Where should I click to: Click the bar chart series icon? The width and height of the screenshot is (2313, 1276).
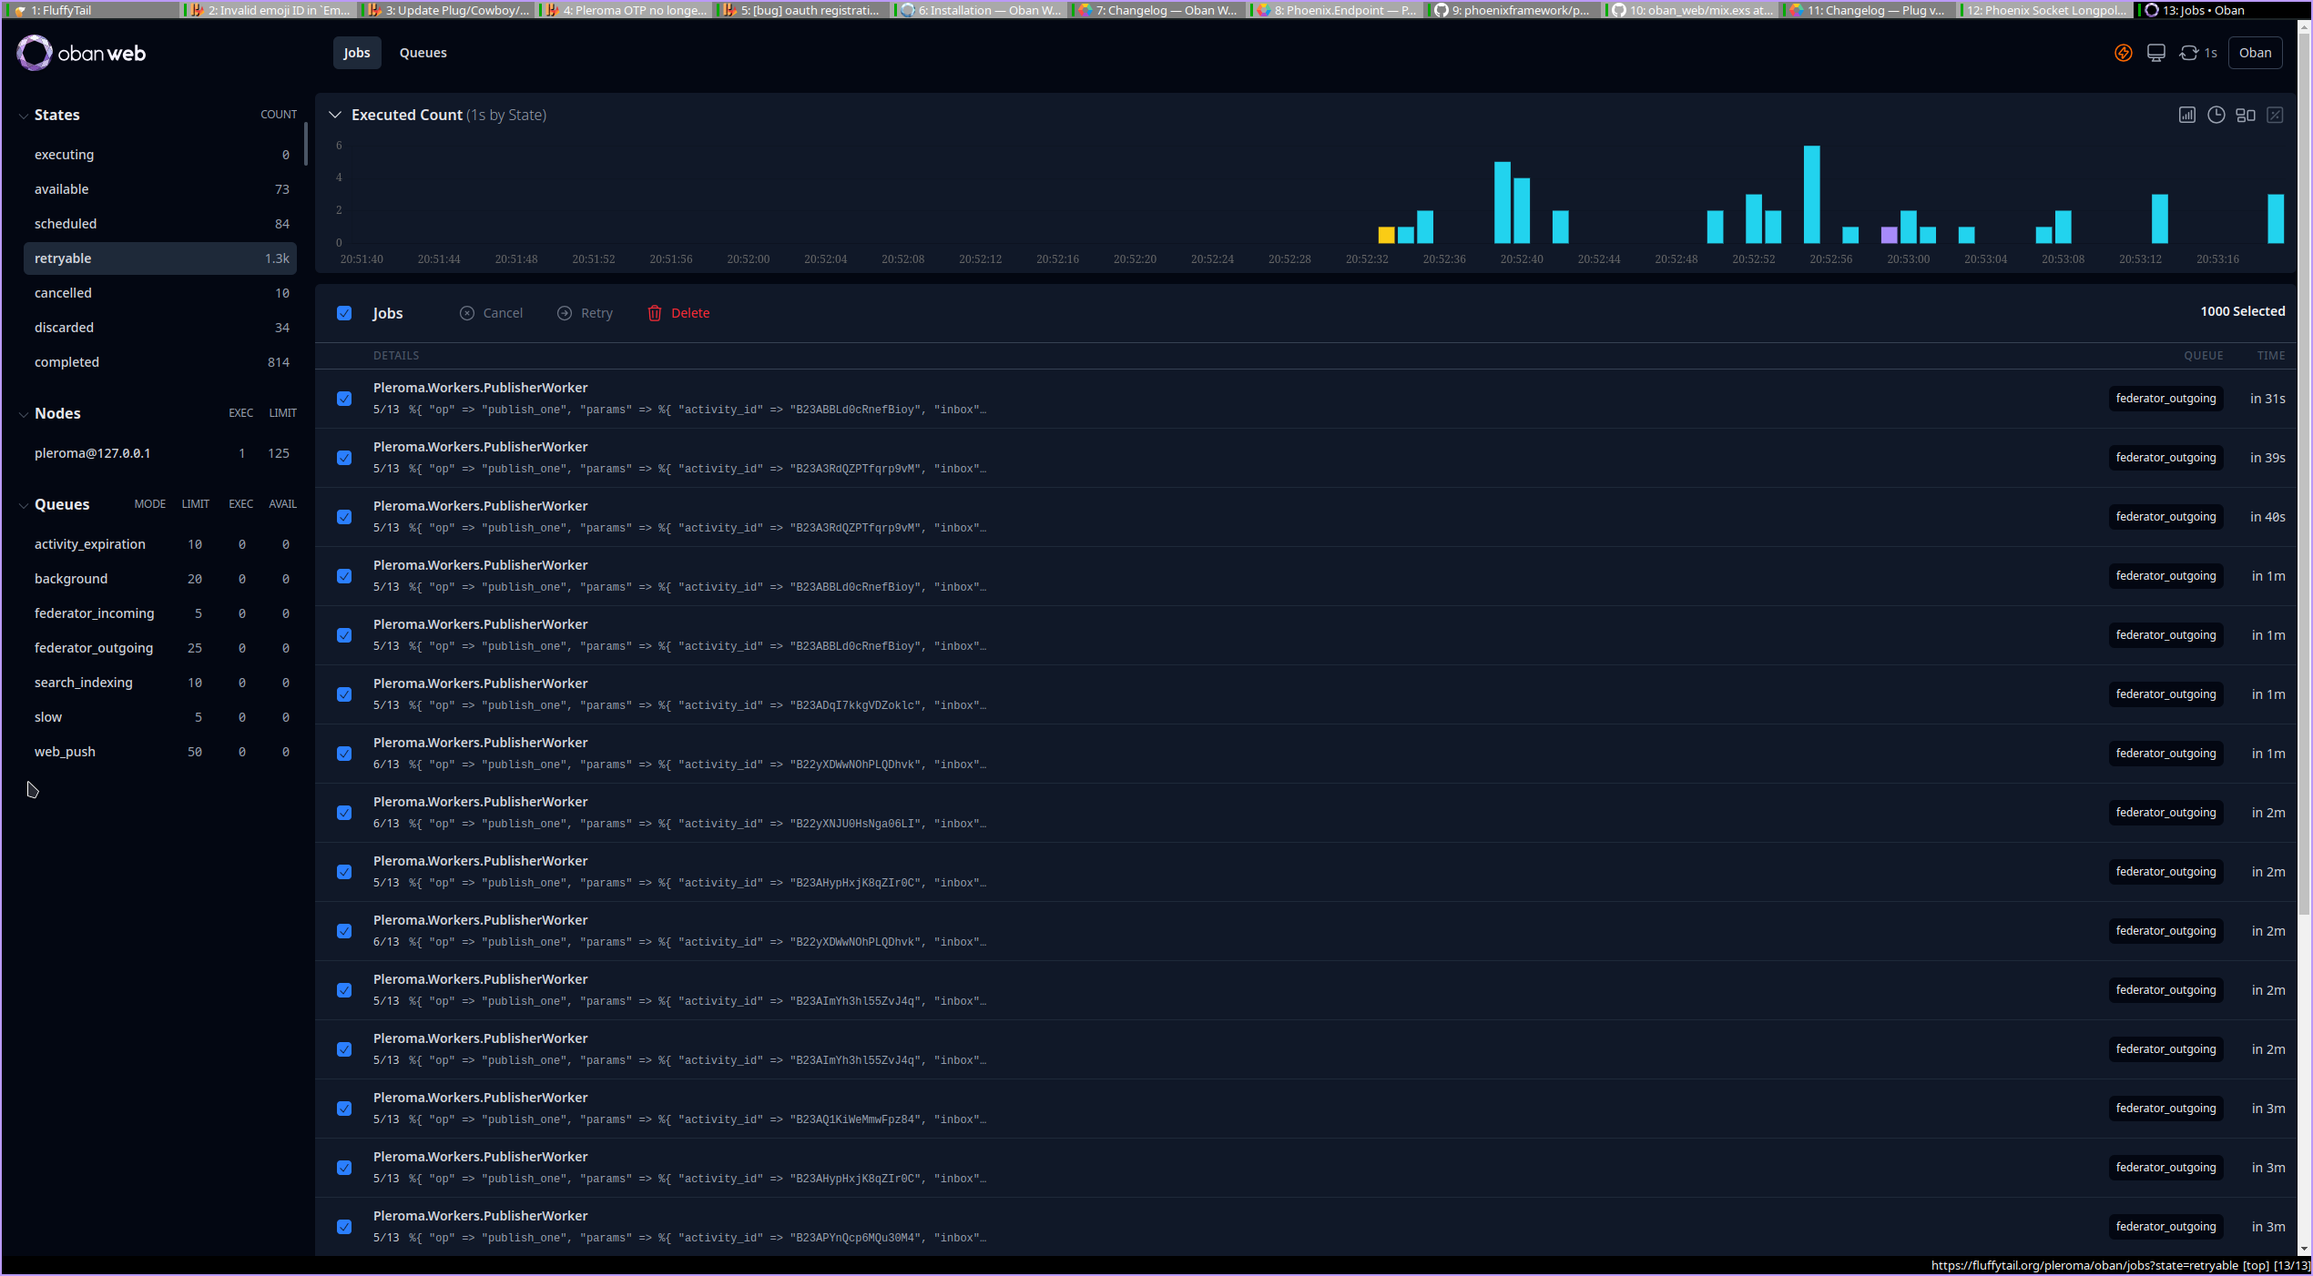(2186, 115)
